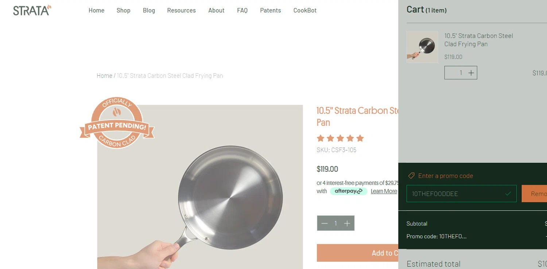Click the Patent Pending badge

tap(117, 123)
